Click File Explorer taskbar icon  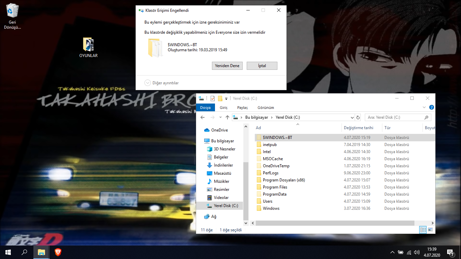41,252
